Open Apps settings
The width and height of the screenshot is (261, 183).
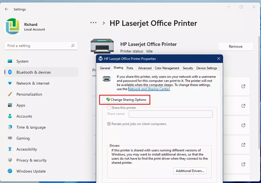41,105
